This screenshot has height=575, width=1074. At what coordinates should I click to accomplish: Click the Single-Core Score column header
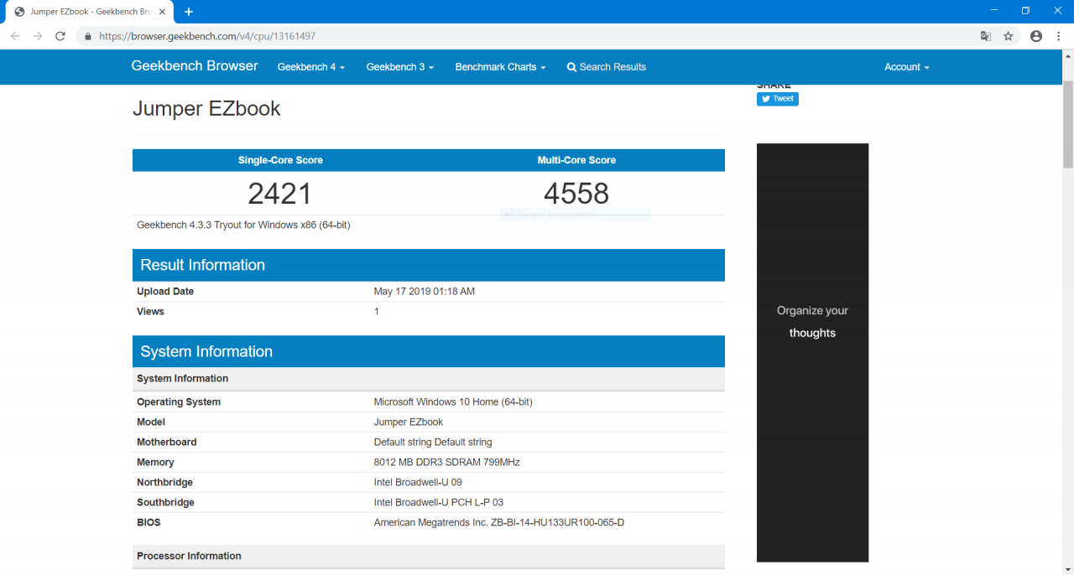click(x=280, y=160)
